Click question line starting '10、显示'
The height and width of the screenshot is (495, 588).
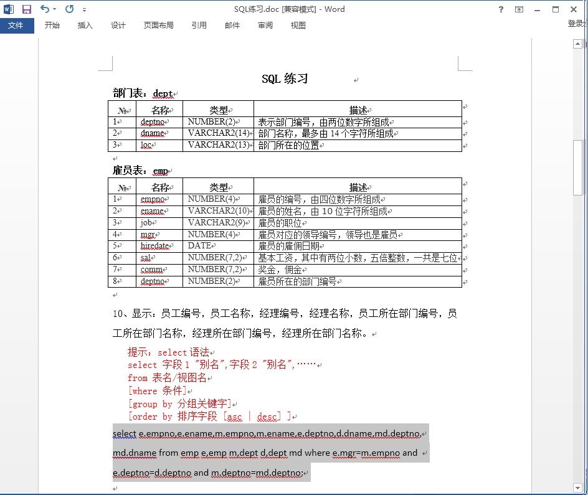[285, 314]
